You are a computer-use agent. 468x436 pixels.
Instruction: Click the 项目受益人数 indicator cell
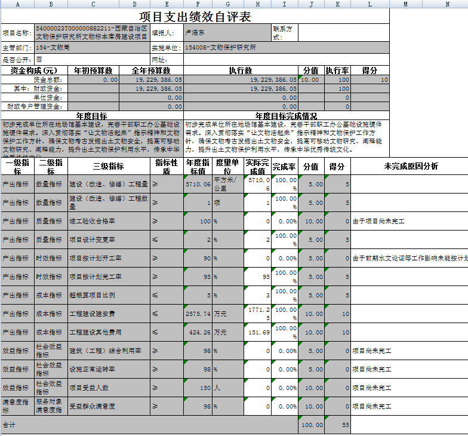click(109, 388)
